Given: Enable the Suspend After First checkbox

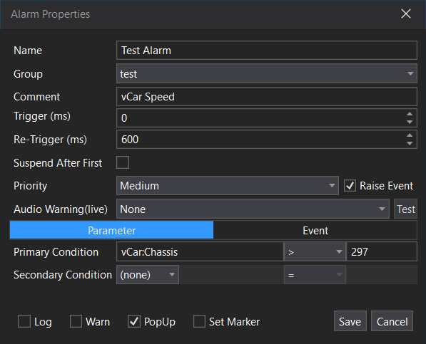Looking at the screenshot, I should point(123,162).
